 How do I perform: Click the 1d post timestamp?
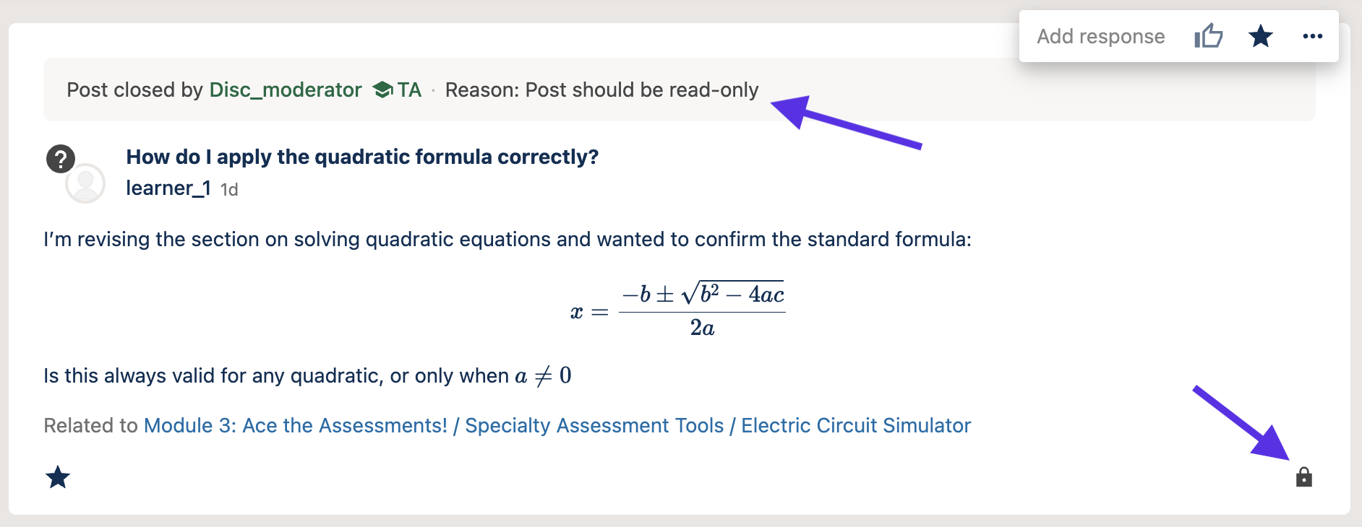tap(229, 189)
